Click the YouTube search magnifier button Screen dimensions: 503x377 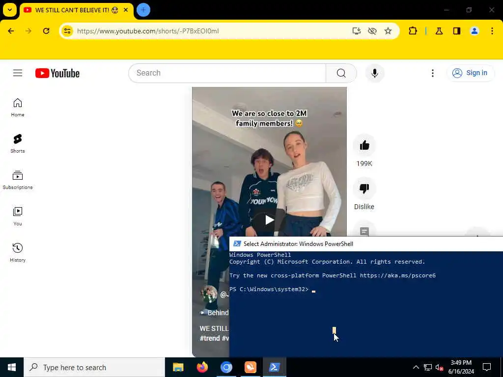pos(341,73)
